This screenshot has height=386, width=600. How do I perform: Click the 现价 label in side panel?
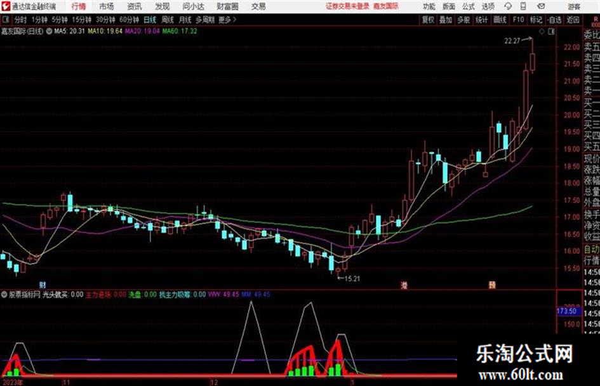592,159
